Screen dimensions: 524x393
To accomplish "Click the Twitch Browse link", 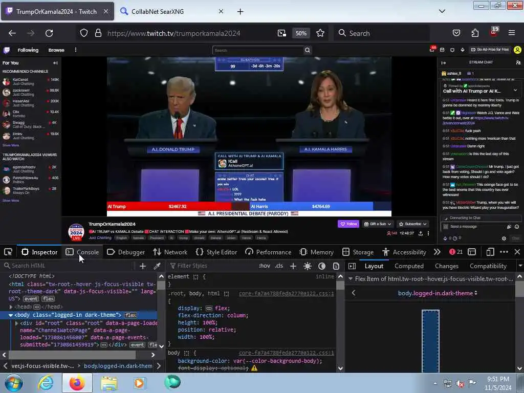I will tap(56, 50).
